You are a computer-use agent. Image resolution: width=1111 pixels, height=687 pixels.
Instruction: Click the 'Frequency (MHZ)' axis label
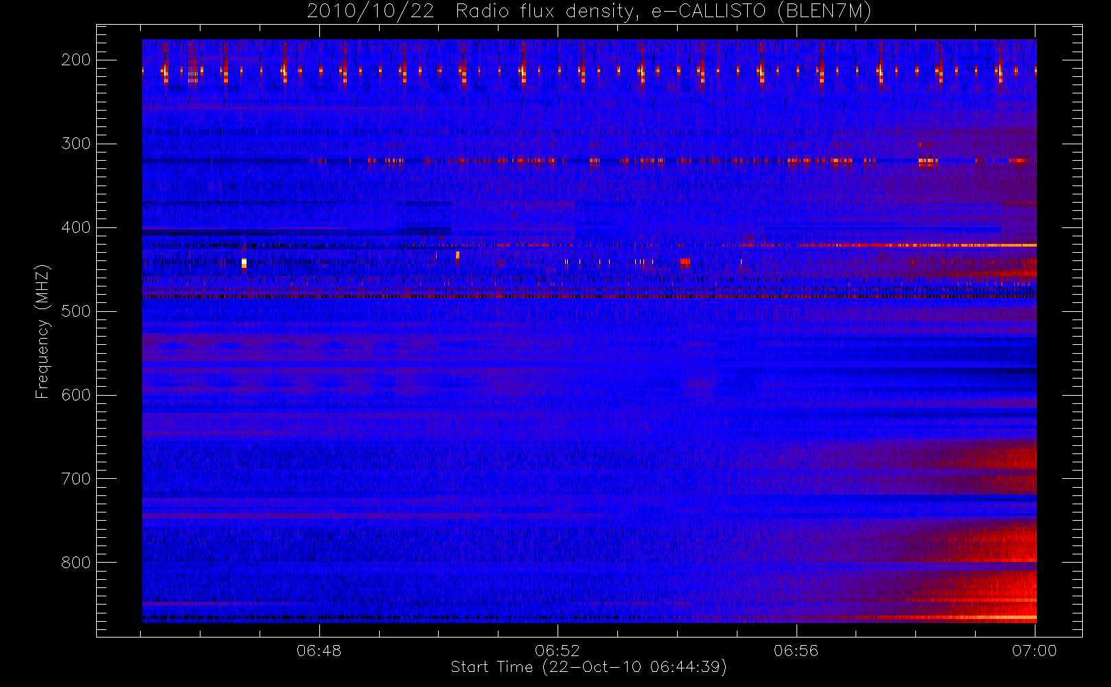pos(43,331)
